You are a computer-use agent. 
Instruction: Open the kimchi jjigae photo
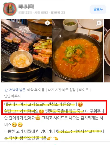(x=78, y=51)
